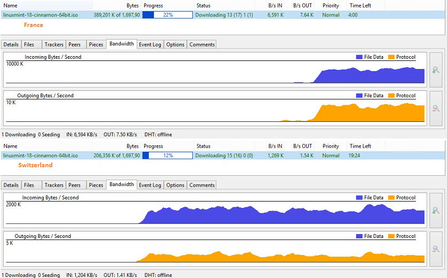
Task: Click the 12% download progress bar
Action: coord(168,156)
